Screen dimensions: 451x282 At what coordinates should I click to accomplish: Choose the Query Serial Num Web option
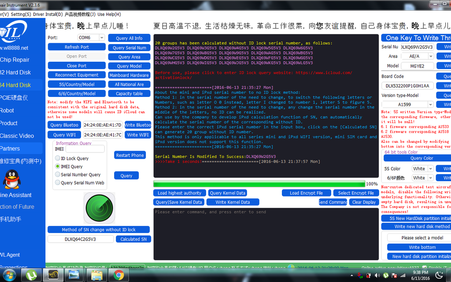[x=57, y=183]
